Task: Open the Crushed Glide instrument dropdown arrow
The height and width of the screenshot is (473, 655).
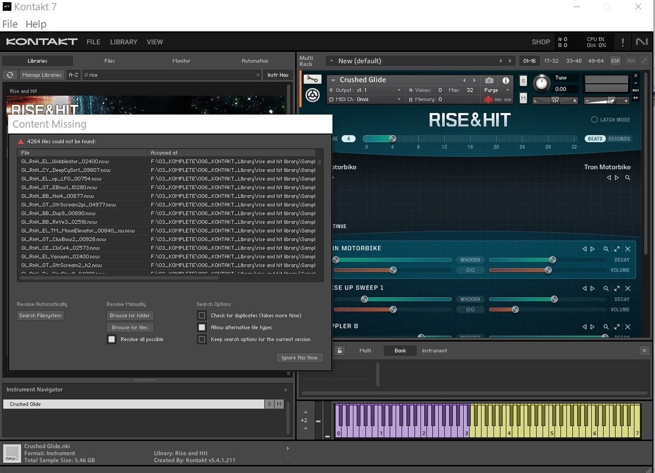Action: (334, 80)
